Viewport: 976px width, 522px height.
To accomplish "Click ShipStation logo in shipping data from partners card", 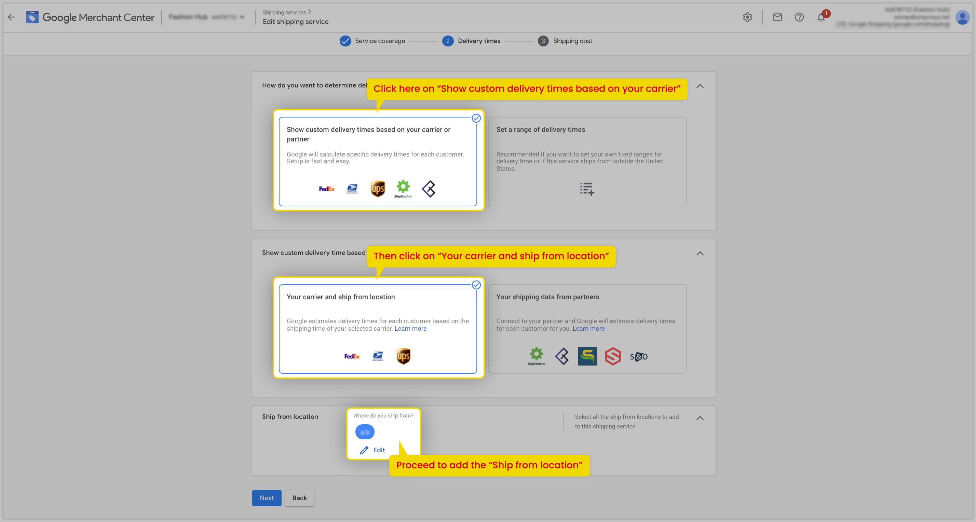I will click(536, 356).
